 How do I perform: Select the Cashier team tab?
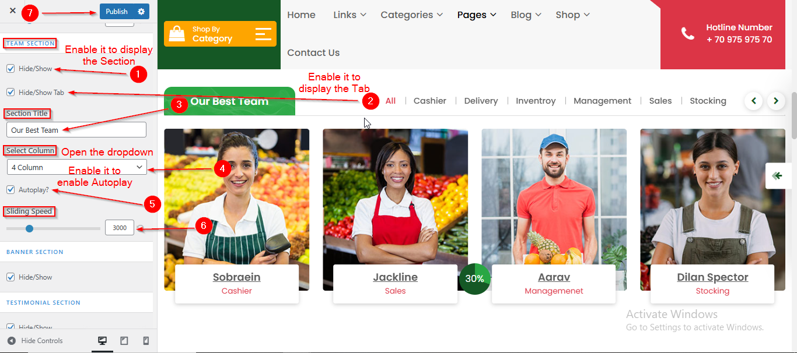point(430,101)
